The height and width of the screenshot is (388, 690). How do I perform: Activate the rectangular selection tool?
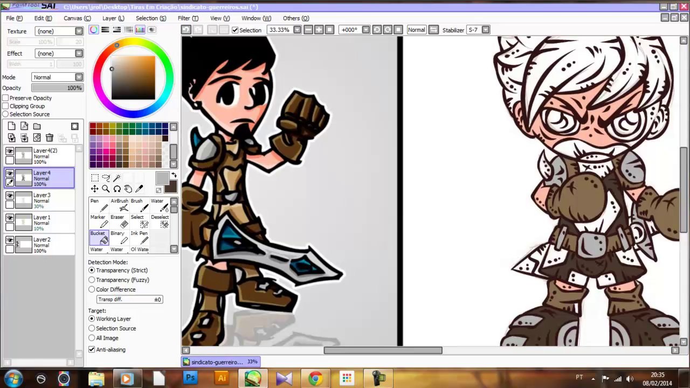click(x=95, y=178)
